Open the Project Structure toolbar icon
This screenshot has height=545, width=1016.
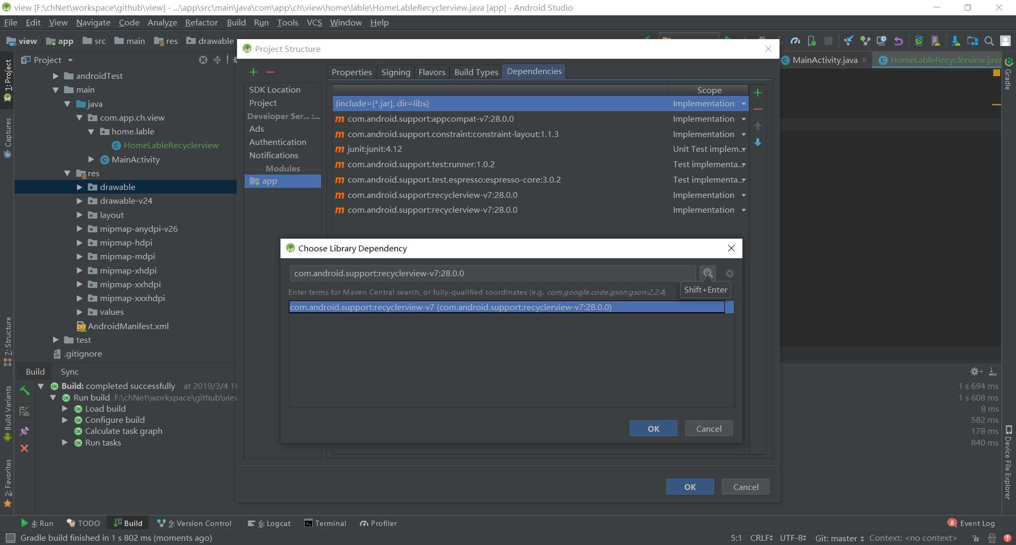[973, 41]
